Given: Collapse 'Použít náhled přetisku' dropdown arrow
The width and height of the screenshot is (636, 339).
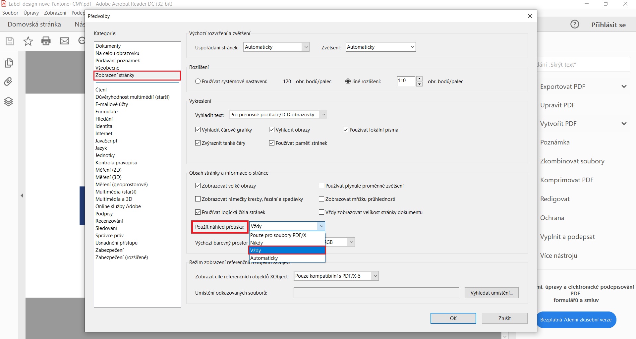Looking at the screenshot, I should point(321,226).
